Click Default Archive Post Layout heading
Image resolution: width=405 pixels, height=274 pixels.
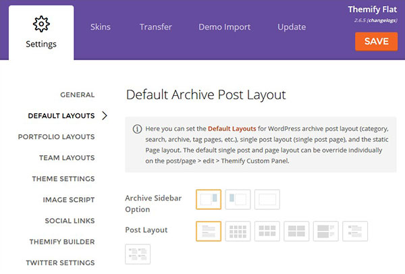[x=206, y=94]
